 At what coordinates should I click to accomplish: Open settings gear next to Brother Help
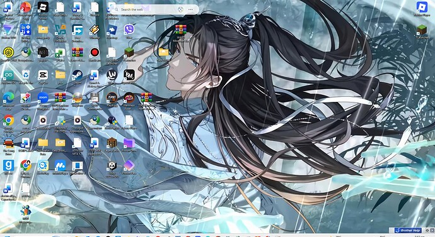[x=427, y=230]
